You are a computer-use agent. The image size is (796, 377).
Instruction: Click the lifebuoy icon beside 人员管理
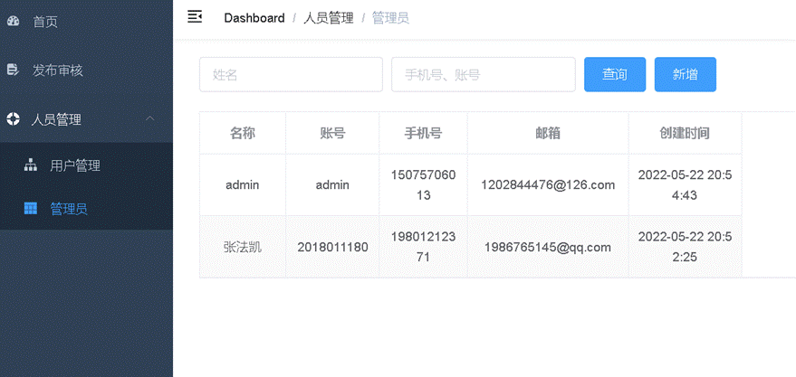(x=13, y=119)
